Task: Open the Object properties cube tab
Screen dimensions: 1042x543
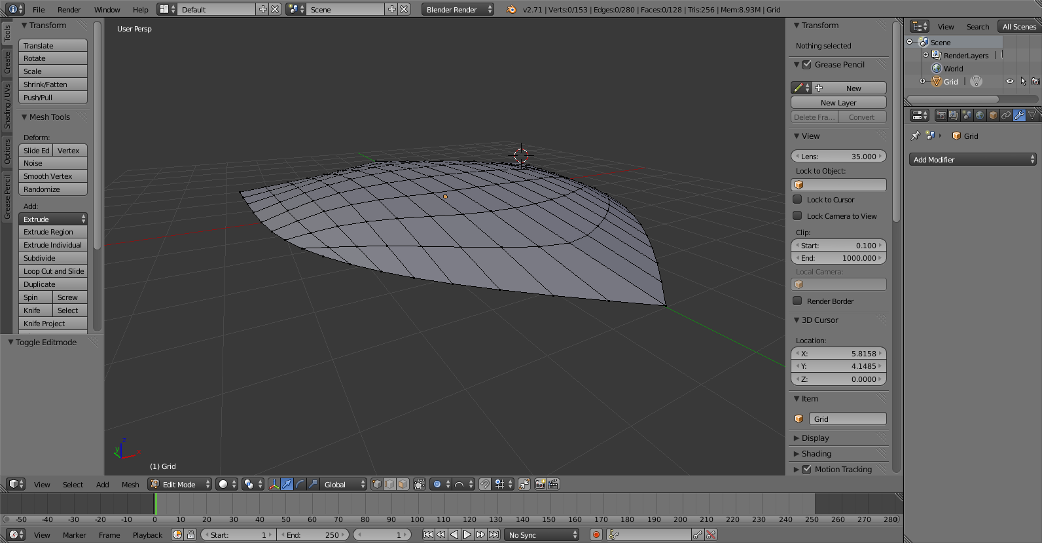Action: click(x=993, y=115)
